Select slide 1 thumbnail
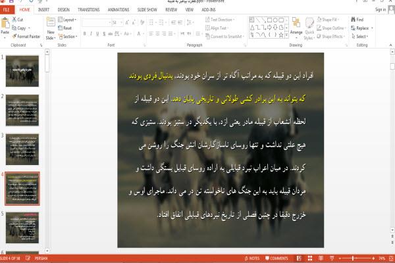Screen dimensions: 395x263 (x=22, y=71)
